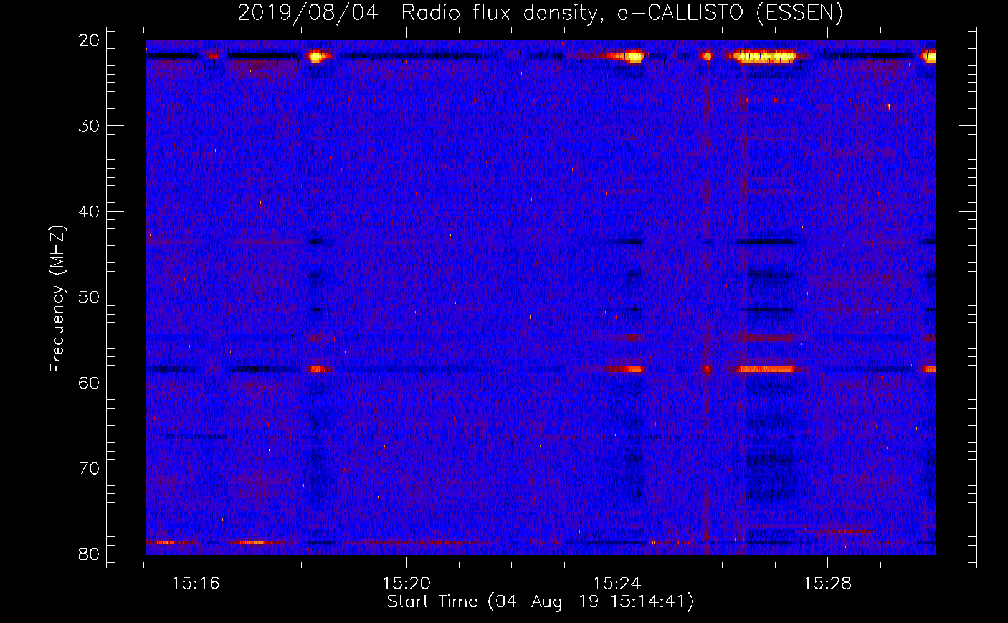Click the time tick label '15:16'
1008x623 pixels.
point(196,584)
